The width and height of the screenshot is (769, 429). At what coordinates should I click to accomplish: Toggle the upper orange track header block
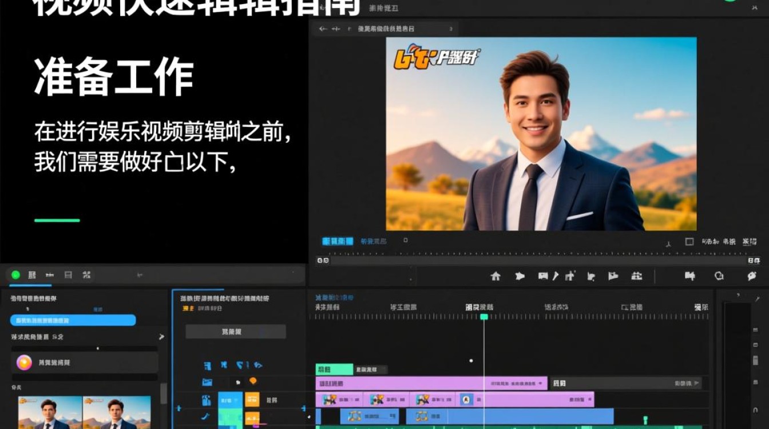click(x=252, y=399)
